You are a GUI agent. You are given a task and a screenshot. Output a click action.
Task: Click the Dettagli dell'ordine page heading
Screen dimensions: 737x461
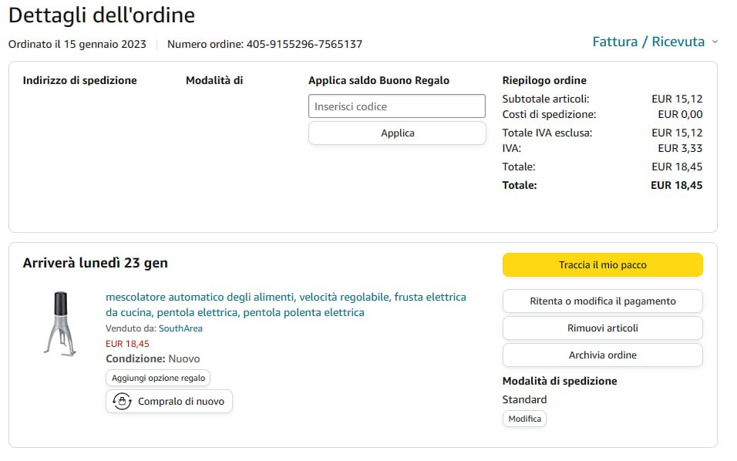[102, 15]
